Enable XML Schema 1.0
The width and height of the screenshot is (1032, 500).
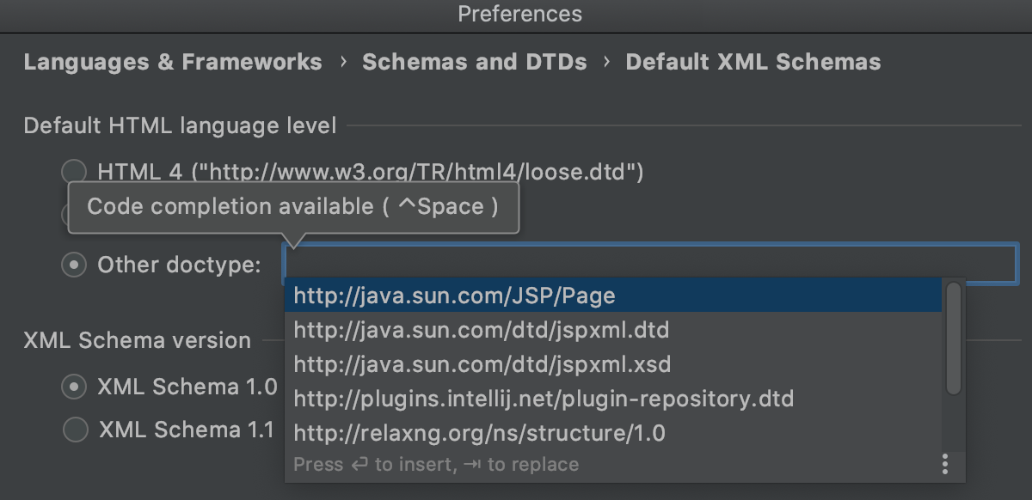coord(74,387)
